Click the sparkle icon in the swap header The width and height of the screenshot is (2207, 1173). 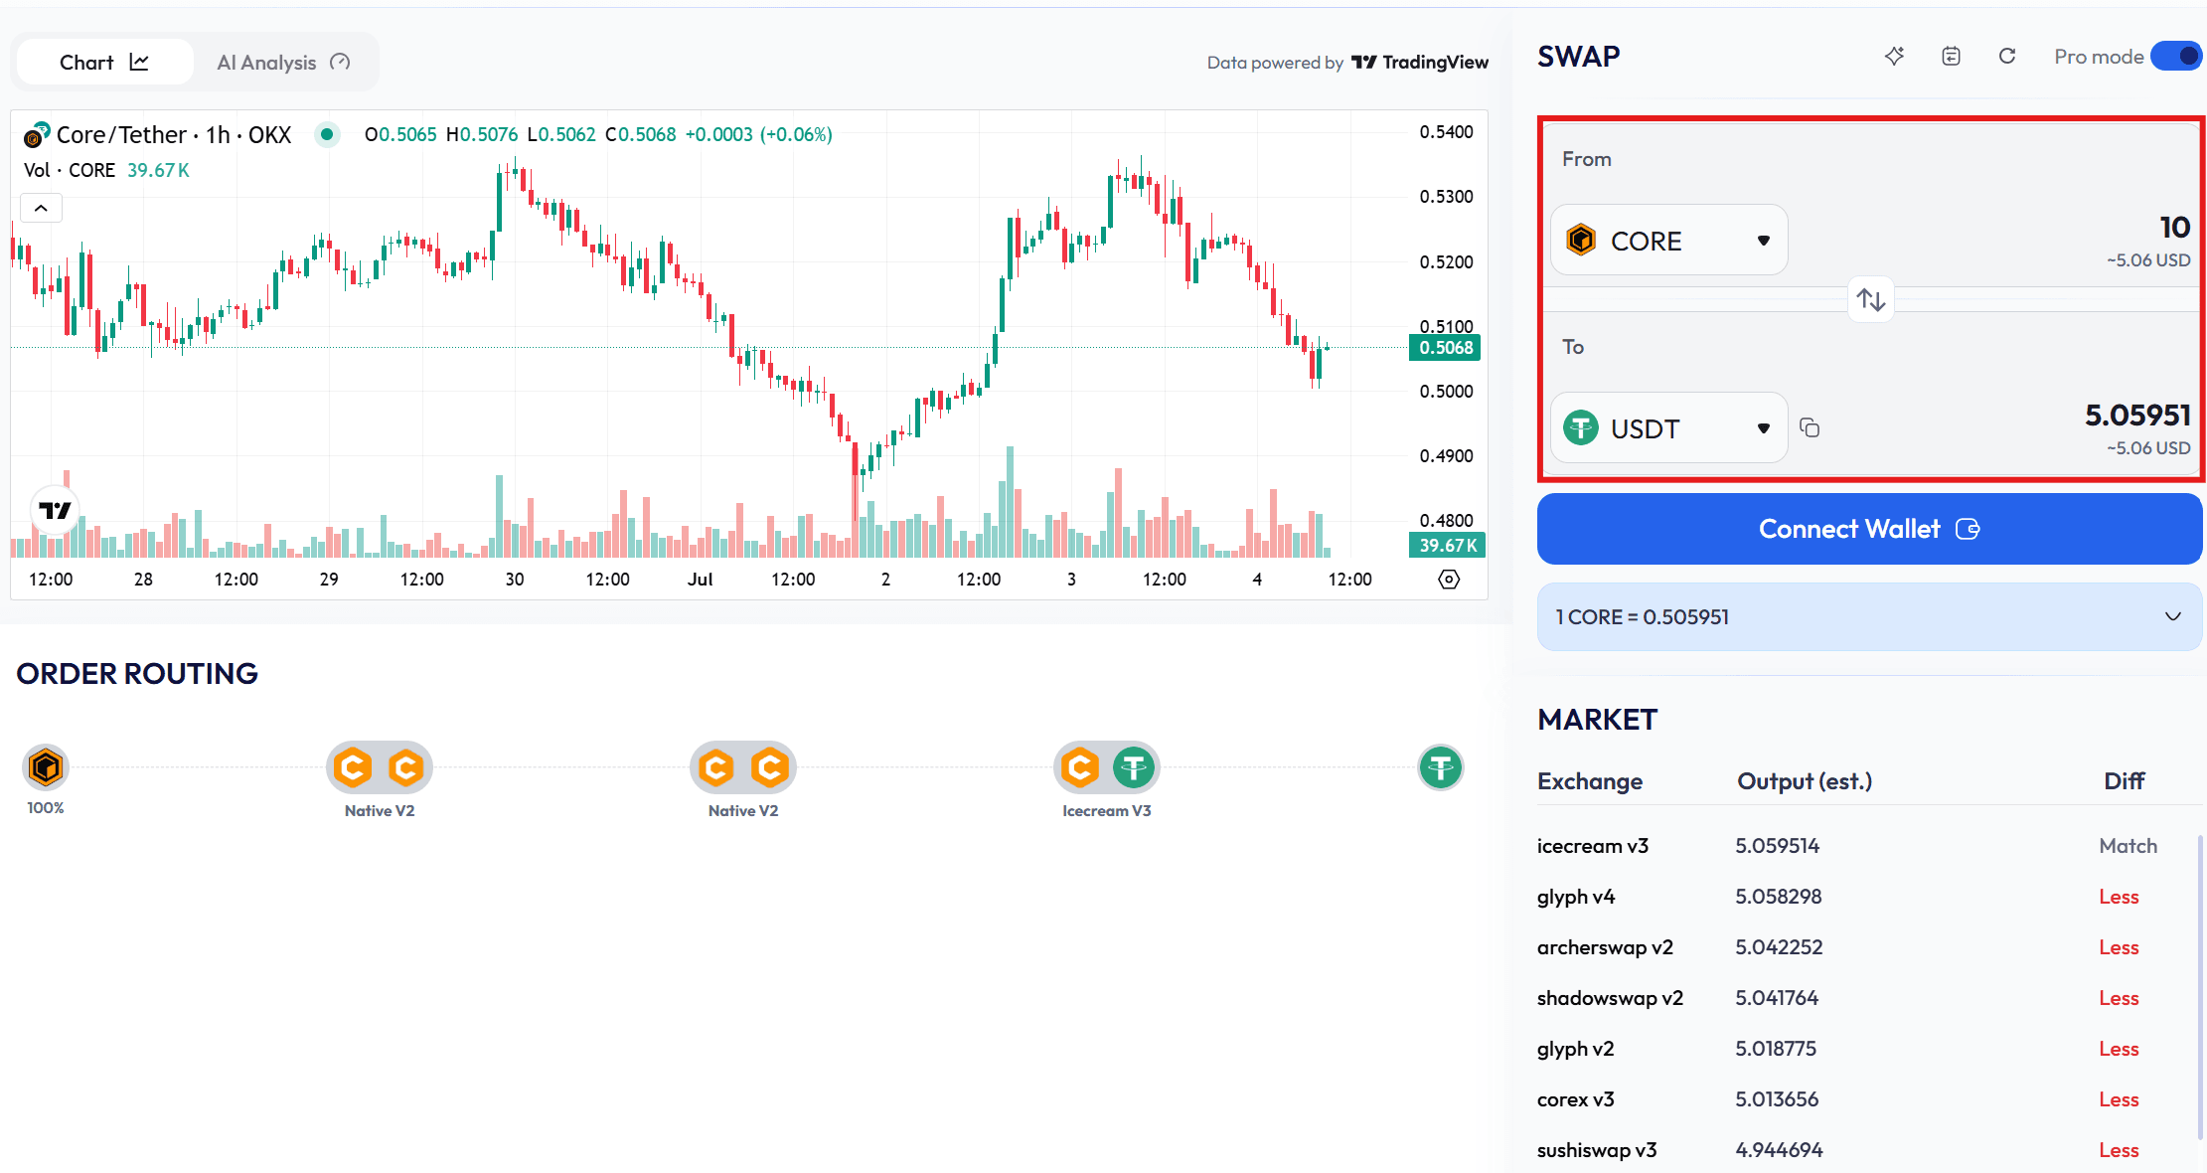click(1894, 57)
